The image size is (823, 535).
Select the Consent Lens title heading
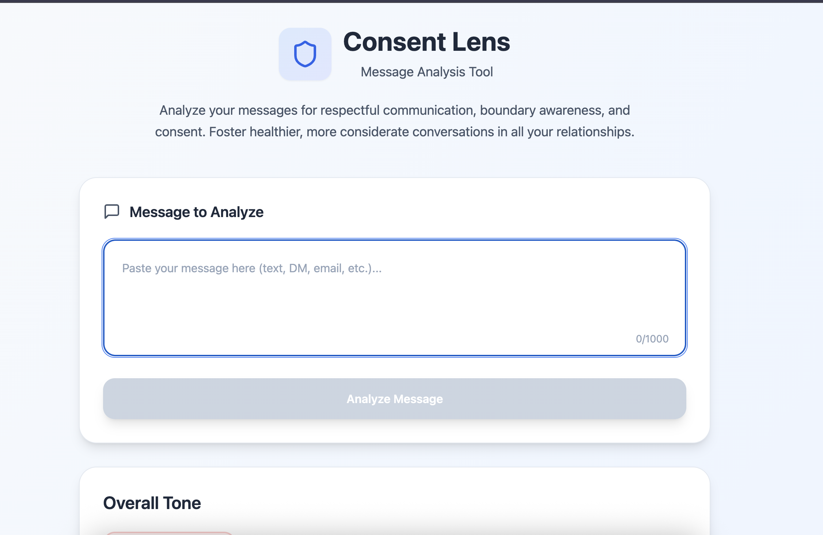click(426, 42)
